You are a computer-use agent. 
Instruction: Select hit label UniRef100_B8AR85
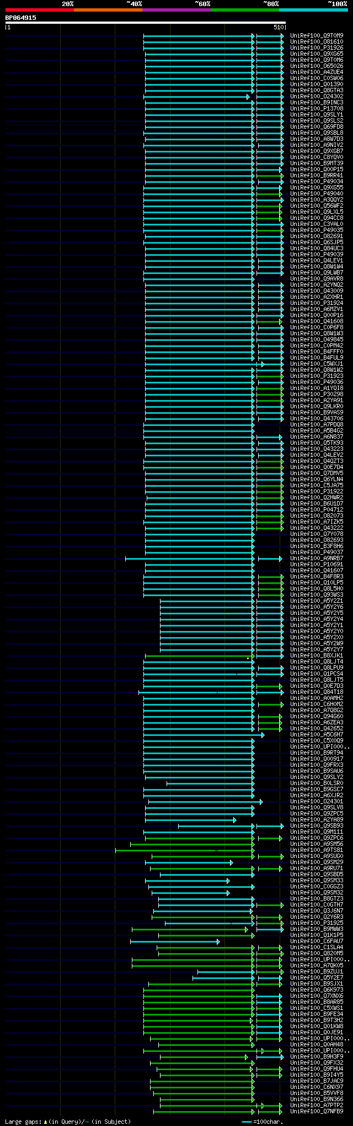tap(317, 1002)
